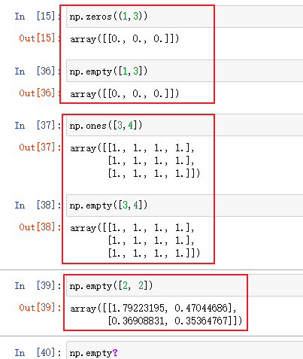
Task: Select the Out[37] prompt label
Action: click(x=40, y=148)
